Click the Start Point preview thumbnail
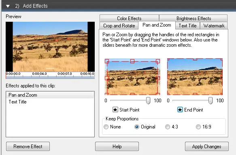The image size is (236, 155). [132, 76]
